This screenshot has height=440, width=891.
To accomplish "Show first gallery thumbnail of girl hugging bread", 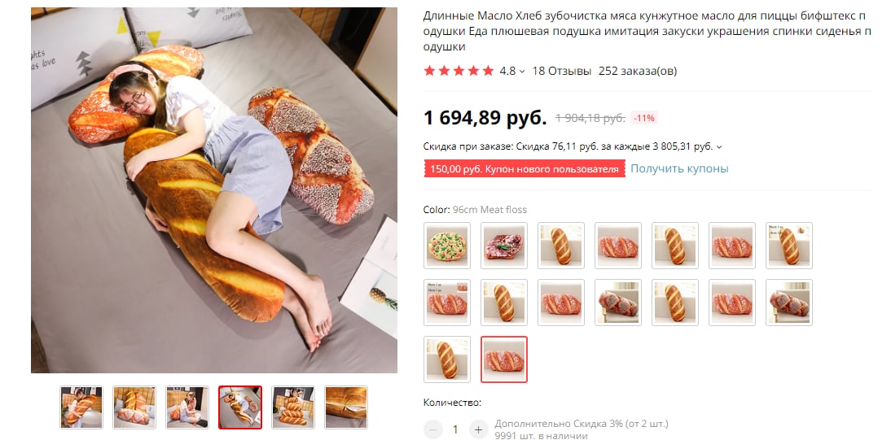I will point(81,407).
